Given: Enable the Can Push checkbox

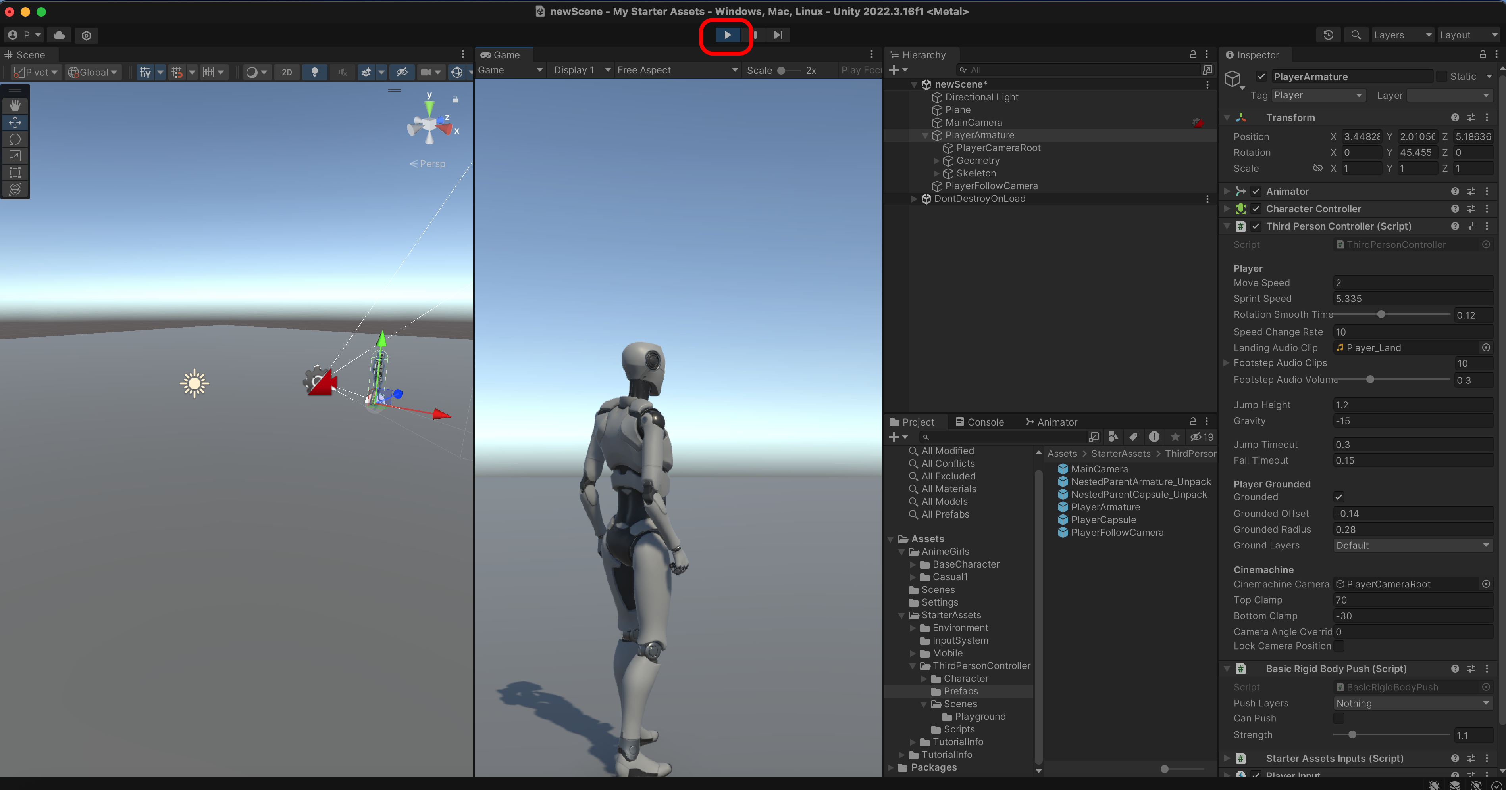Looking at the screenshot, I should [1339, 718].
